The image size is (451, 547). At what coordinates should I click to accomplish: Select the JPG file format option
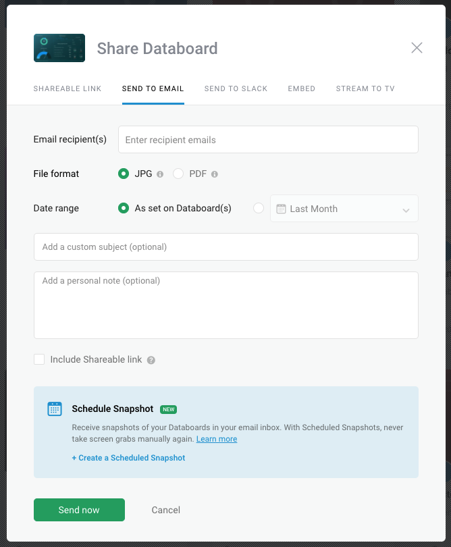(124, 174)
